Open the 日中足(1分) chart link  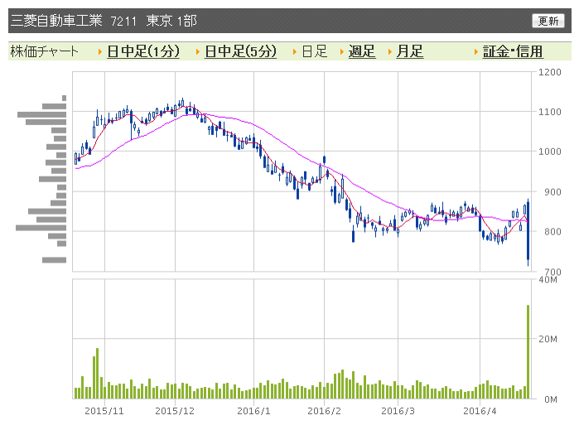coord(143,51)
